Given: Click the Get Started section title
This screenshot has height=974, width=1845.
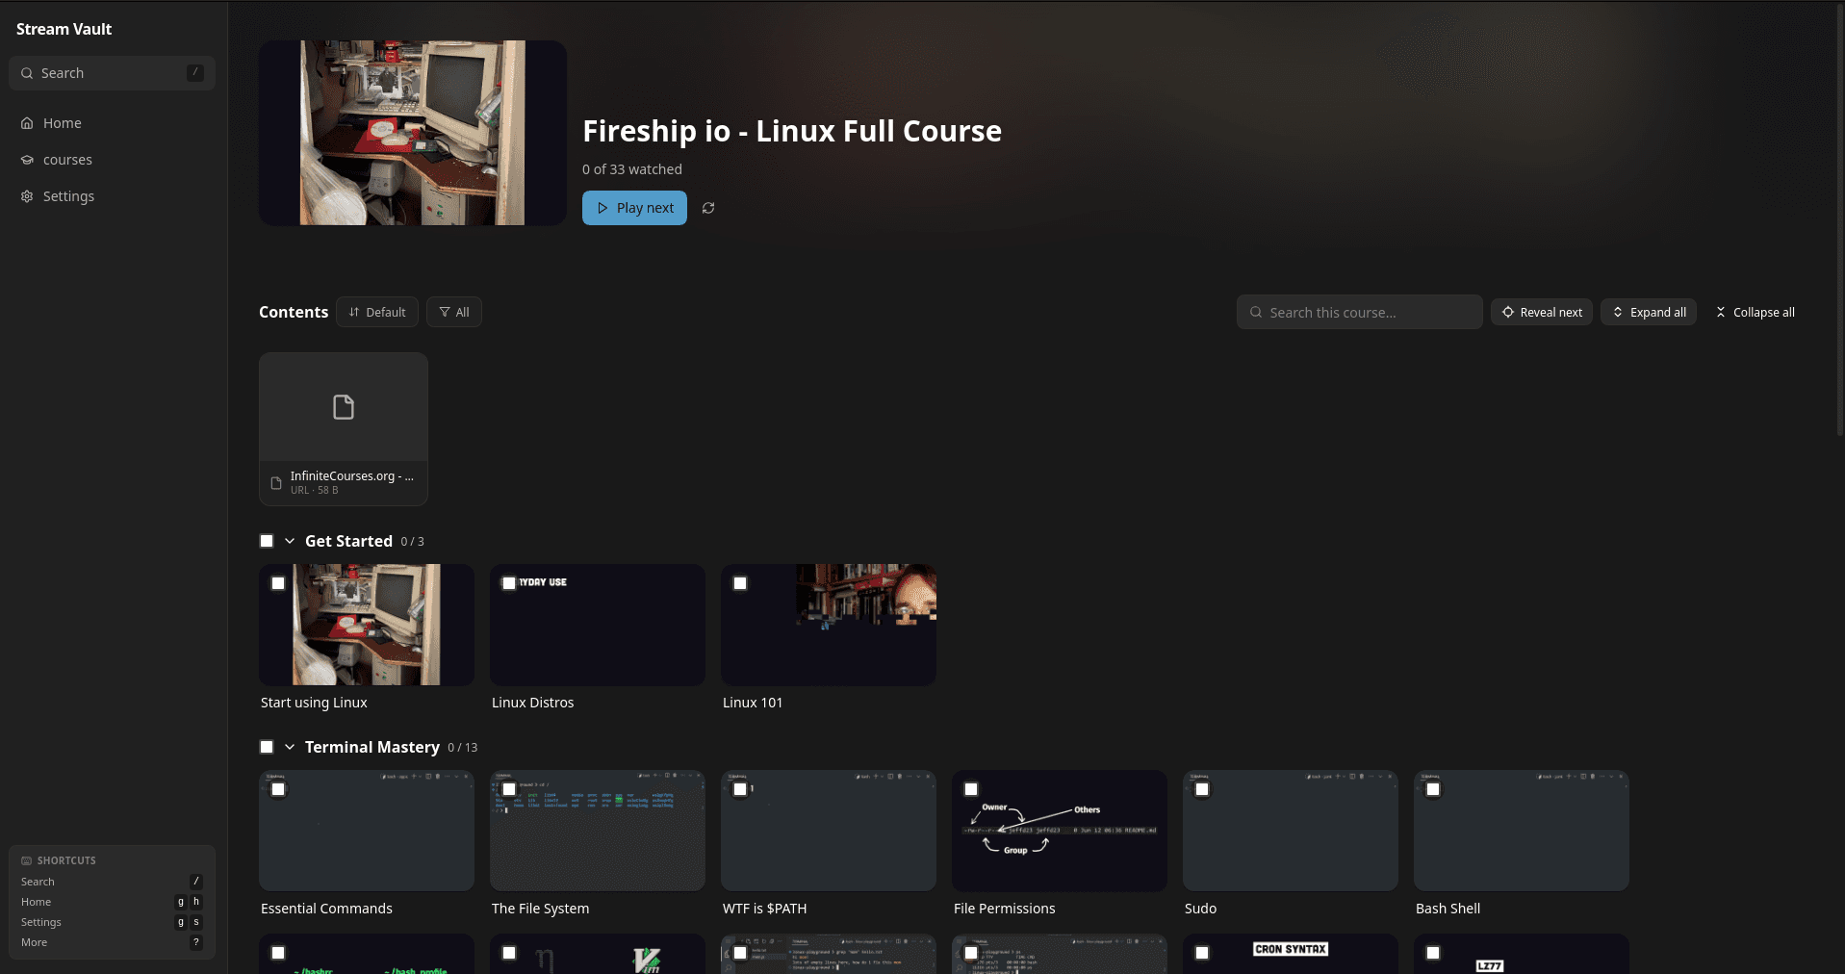Looking at the screenshot, I should click(348, 541).
